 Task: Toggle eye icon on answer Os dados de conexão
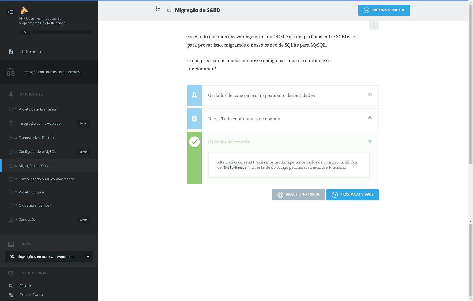click(370, 141)
